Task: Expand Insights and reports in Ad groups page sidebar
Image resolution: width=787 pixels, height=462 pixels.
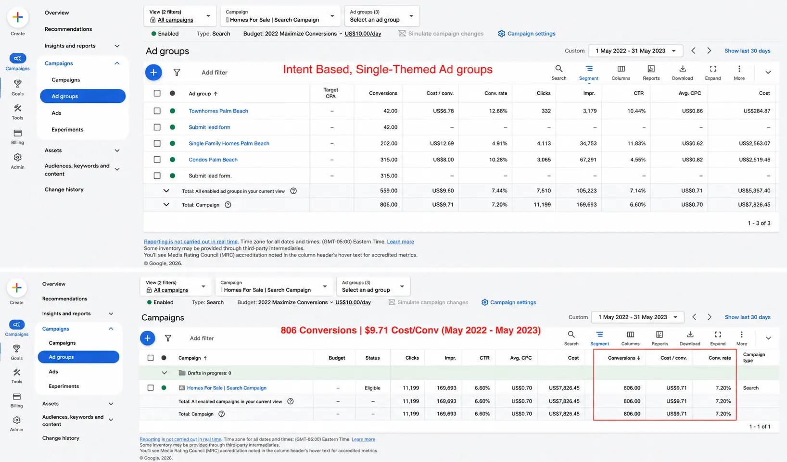Action: 117,46
